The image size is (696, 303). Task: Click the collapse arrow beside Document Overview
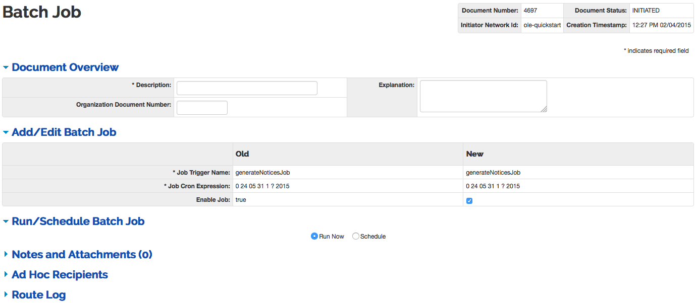pos(6,67)
